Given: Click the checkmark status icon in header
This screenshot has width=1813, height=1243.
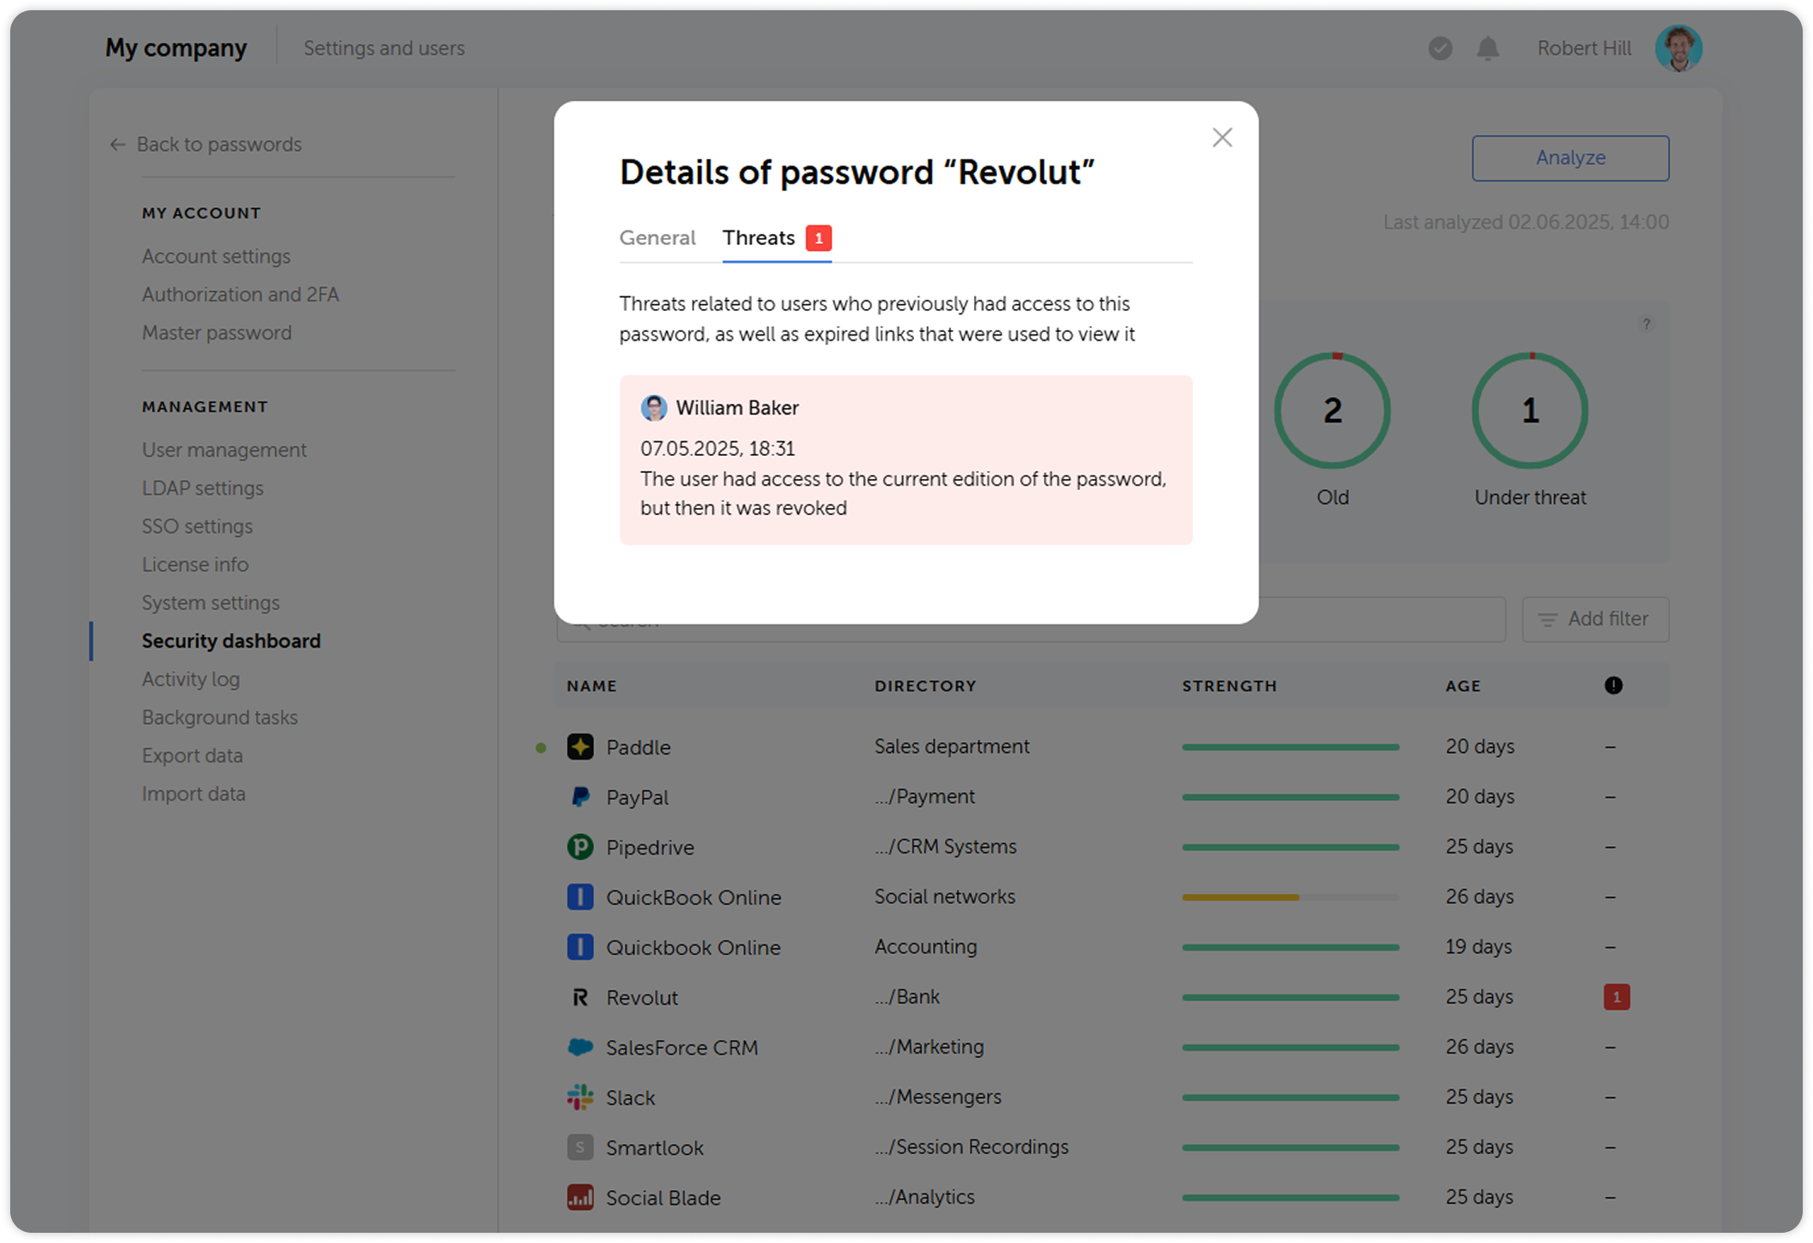Looking at the screenshot, I should [x=1440, y=49].
